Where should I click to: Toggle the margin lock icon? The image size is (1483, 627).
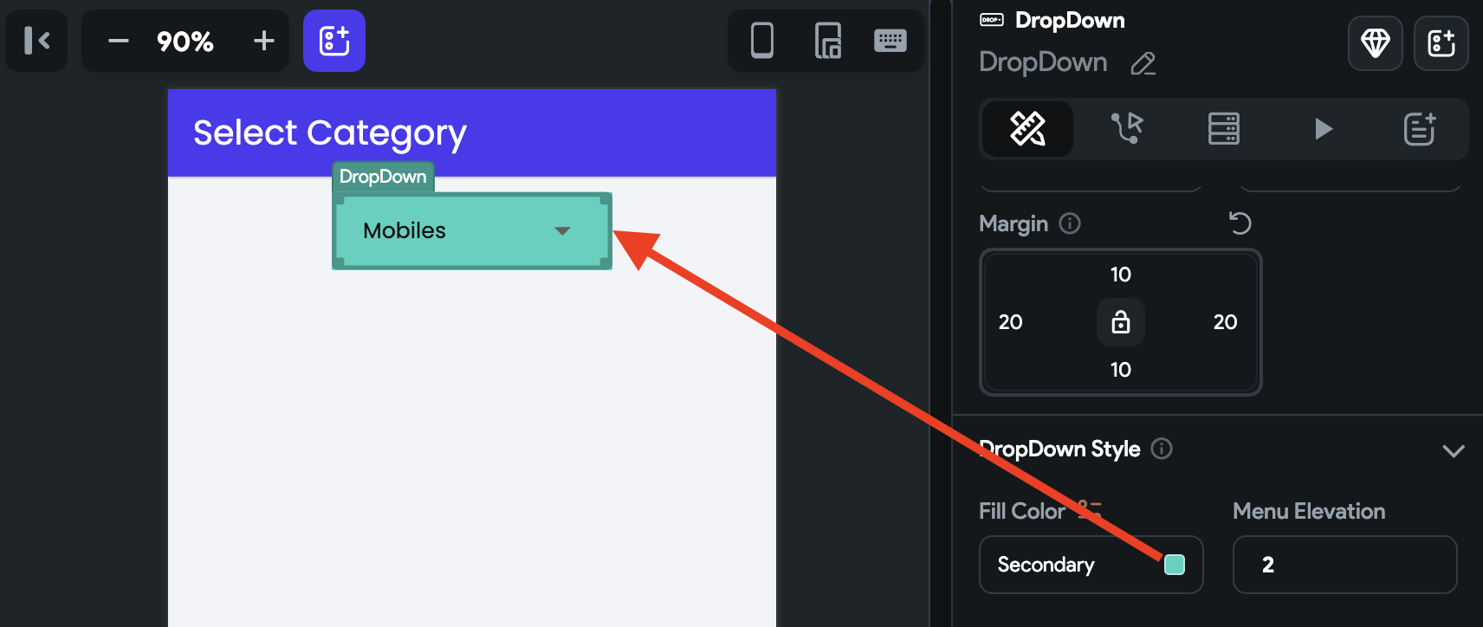click(1121, 322)
